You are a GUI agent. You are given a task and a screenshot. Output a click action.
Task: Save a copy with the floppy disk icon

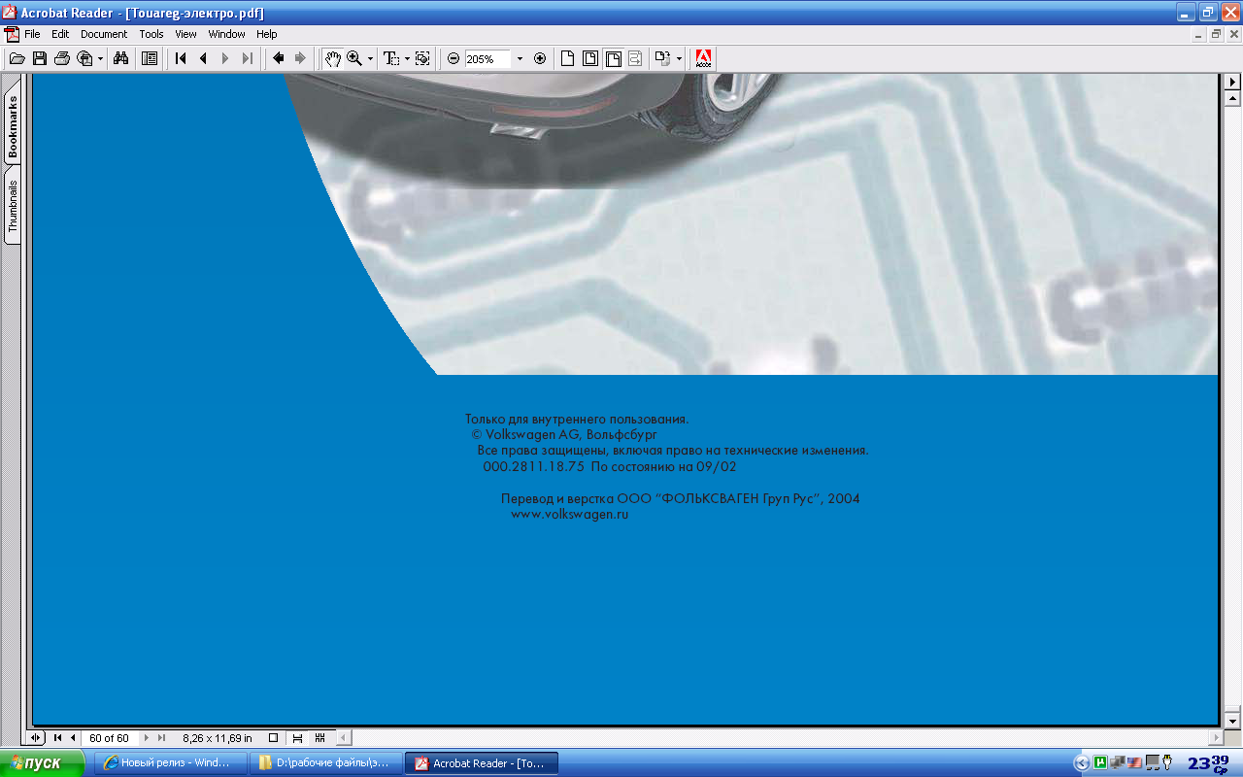[x=40, y=58]
